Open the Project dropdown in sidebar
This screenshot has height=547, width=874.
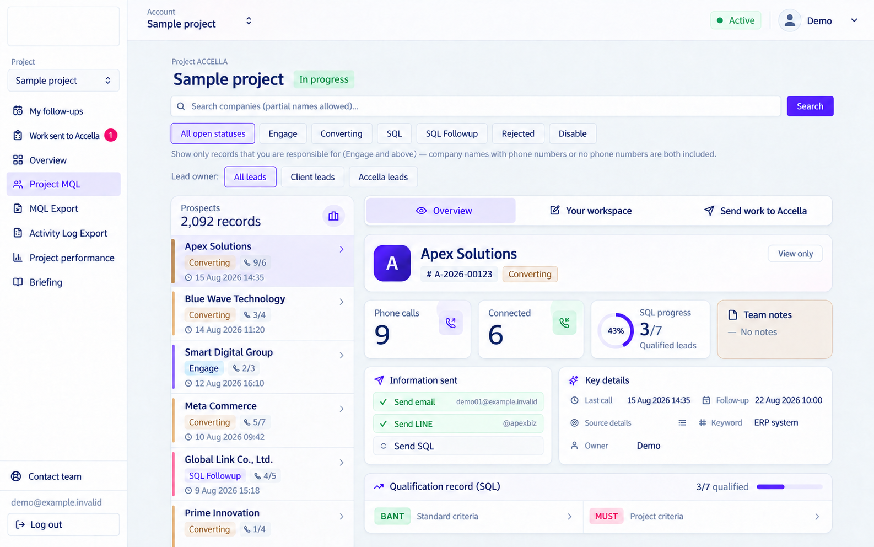coord(63,81)
